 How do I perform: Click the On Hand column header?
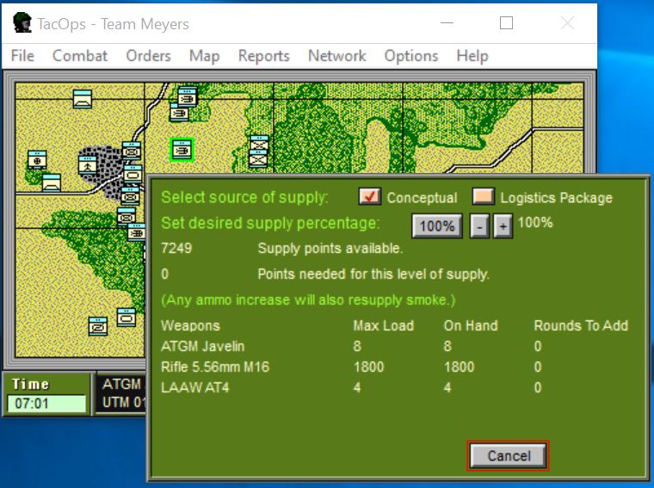coord(471,325)
